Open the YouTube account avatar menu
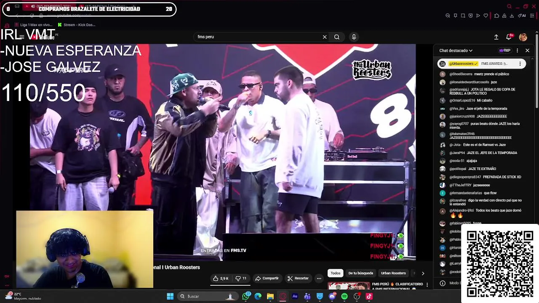 [523, 37]
